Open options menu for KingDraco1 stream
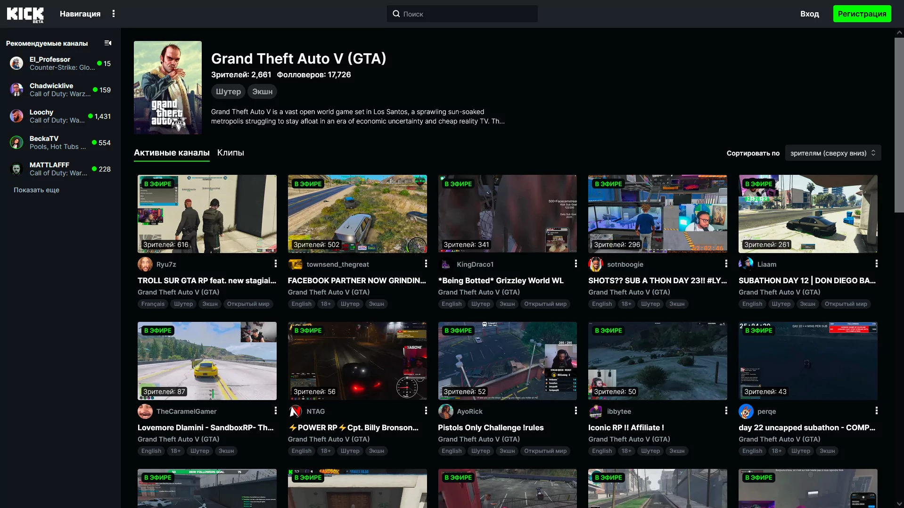Screen dimensions: 904x508 point(576,264)
